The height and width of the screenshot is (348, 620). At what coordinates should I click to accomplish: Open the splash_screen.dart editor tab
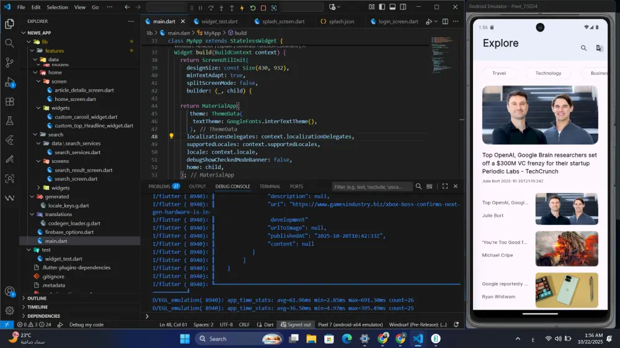coord(283,21)
